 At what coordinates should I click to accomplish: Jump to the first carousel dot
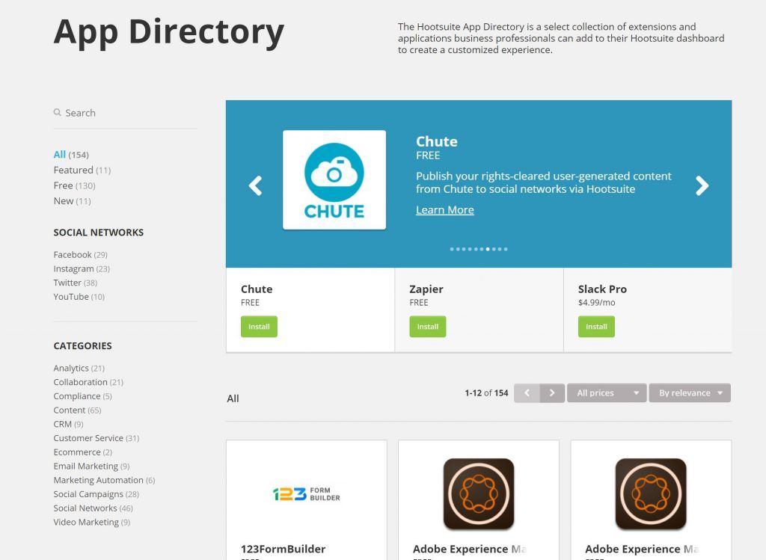[x=452, y=249]
